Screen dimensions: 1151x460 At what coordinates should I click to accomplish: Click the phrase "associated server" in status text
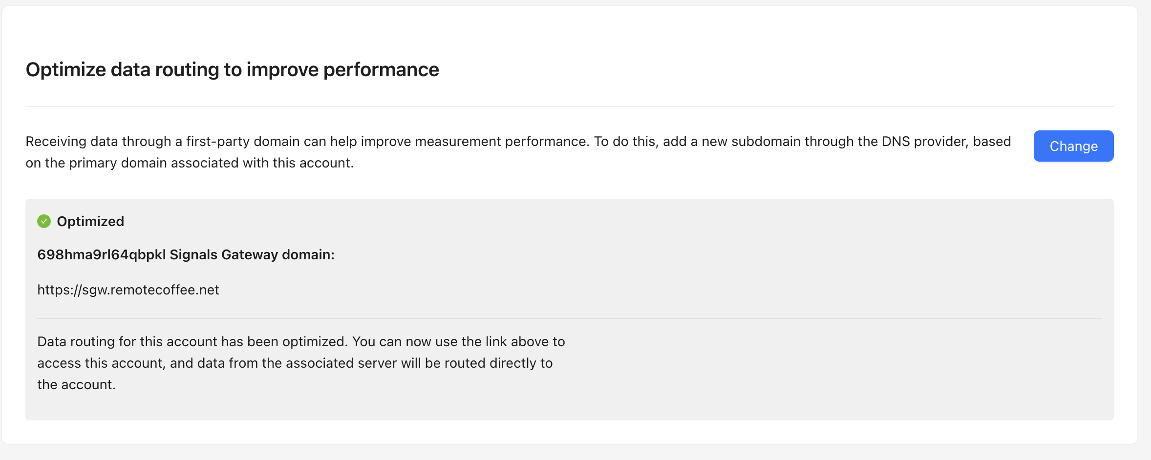(341, 363)
